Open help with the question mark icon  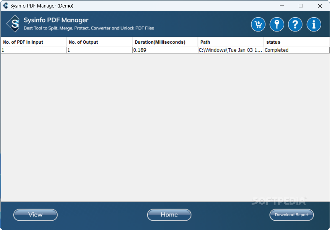click(x=295, y=24)
